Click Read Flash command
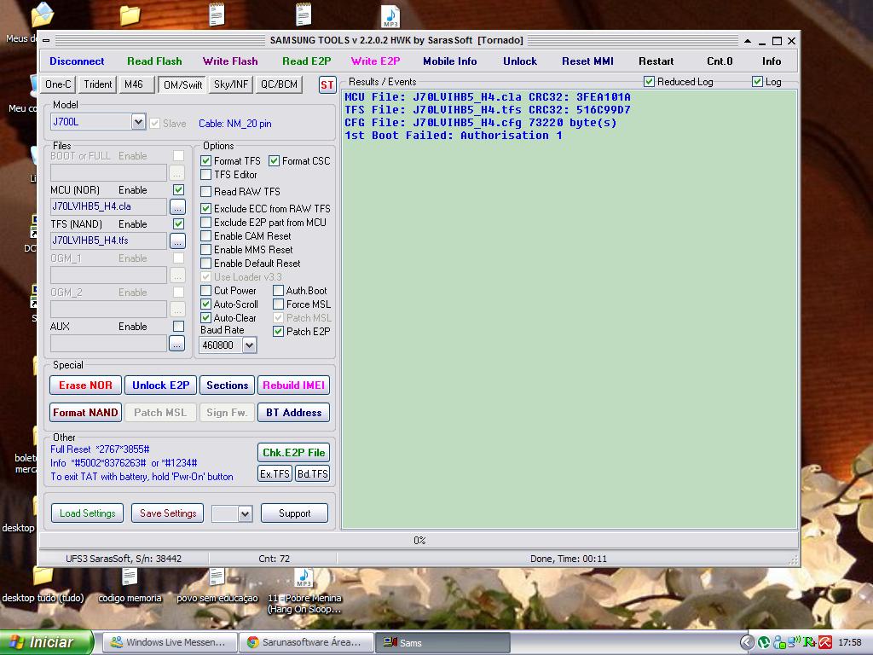The height and width of the screenshot is (655, 873). [154, 61]
